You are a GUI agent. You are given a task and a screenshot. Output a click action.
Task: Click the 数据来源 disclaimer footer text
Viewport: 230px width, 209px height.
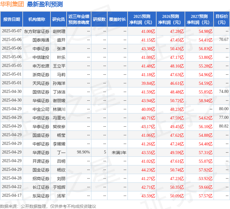tap(48, 206)
